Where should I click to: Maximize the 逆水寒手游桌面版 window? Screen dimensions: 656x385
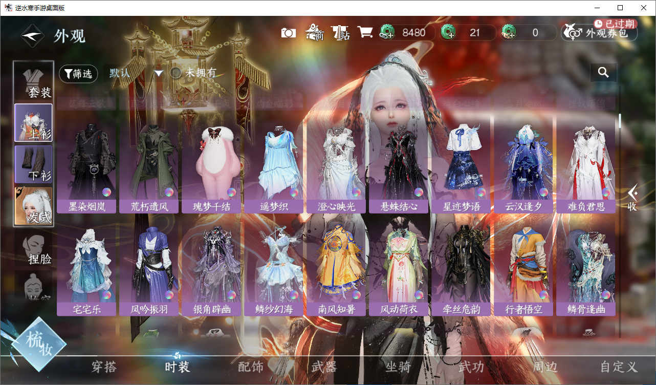[x=620, y=8]
